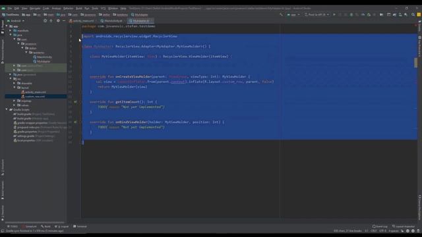422x237 pixels.
Task: Click the Search Everywhere magnifier icon
Action: [x=413, y=14]
